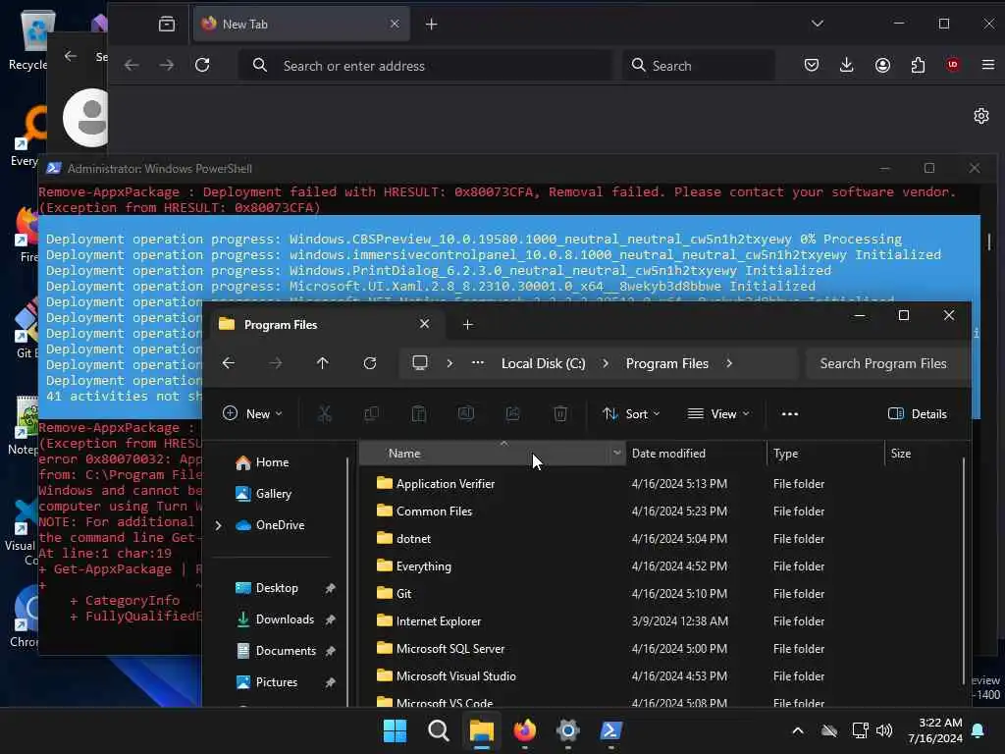Click the PowerShell icon on the taskbar
Screen dimensions: 1005x754
click(610, 730)
